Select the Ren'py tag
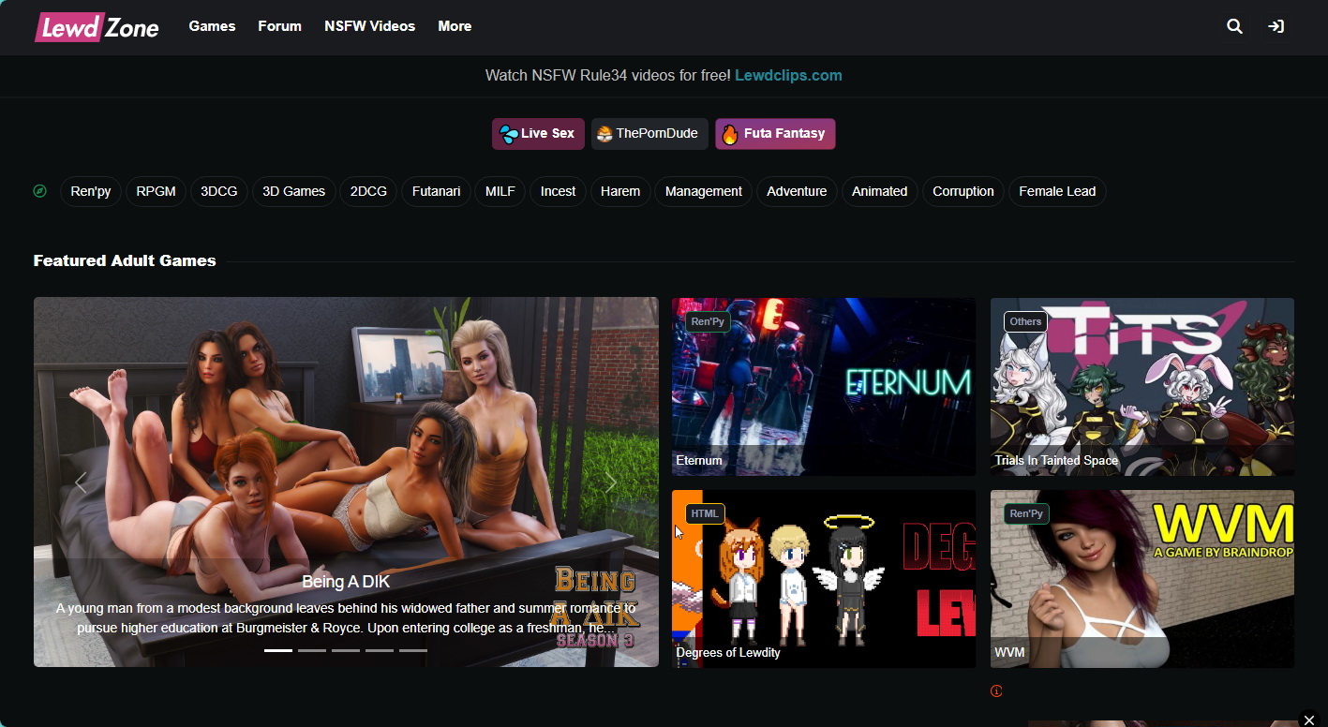This screenshot has width=1328, height=727. tap(91, 191)
